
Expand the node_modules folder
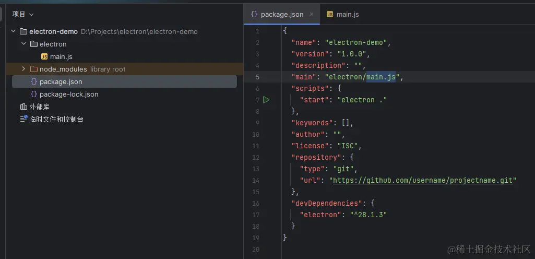click(23, 69)
